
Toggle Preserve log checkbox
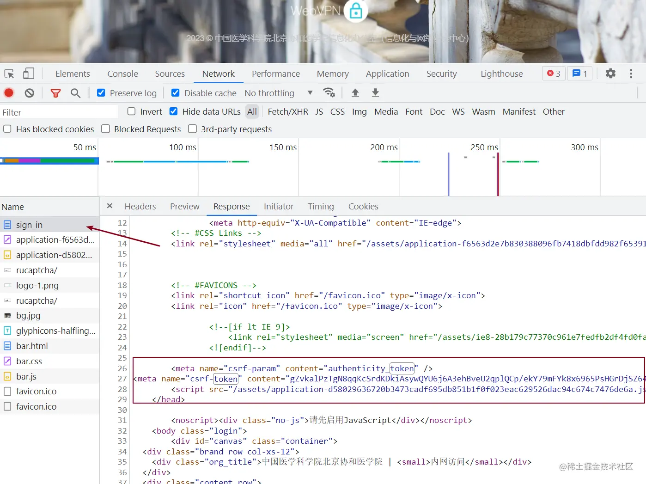pos(101,92)
